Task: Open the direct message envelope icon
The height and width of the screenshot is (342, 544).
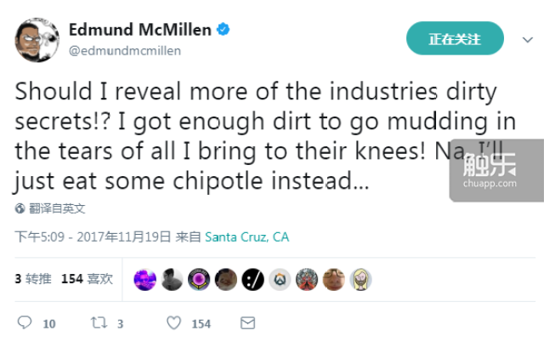Action: (247, 323)
